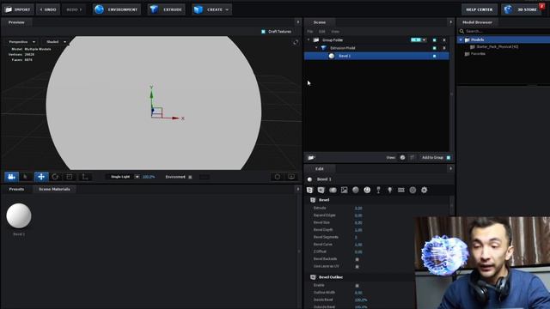The image size is (550, 309).
Task: Open the Scene panel options arrow
Action: pos(450,22)
